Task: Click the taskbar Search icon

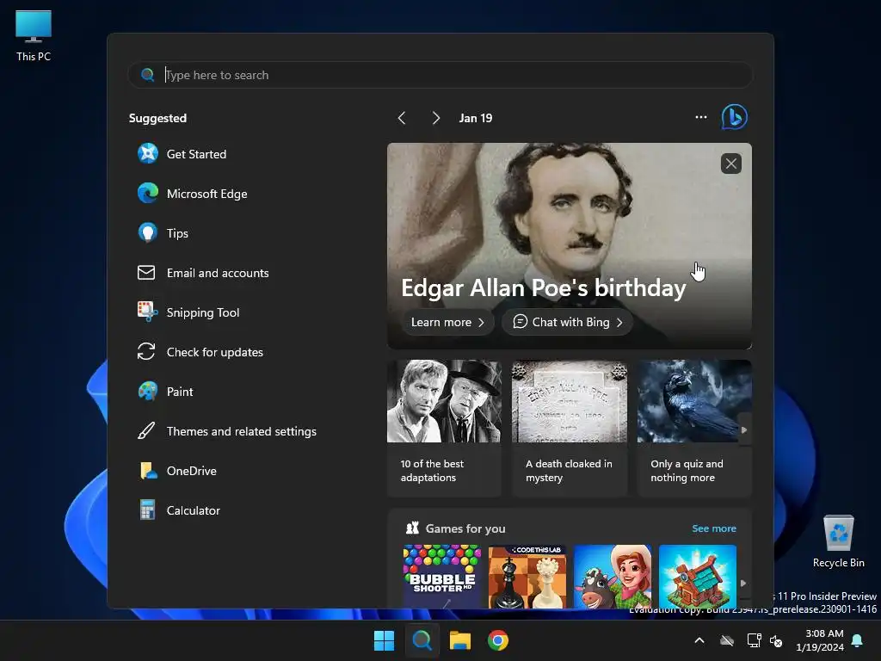Action: [422, 640]
